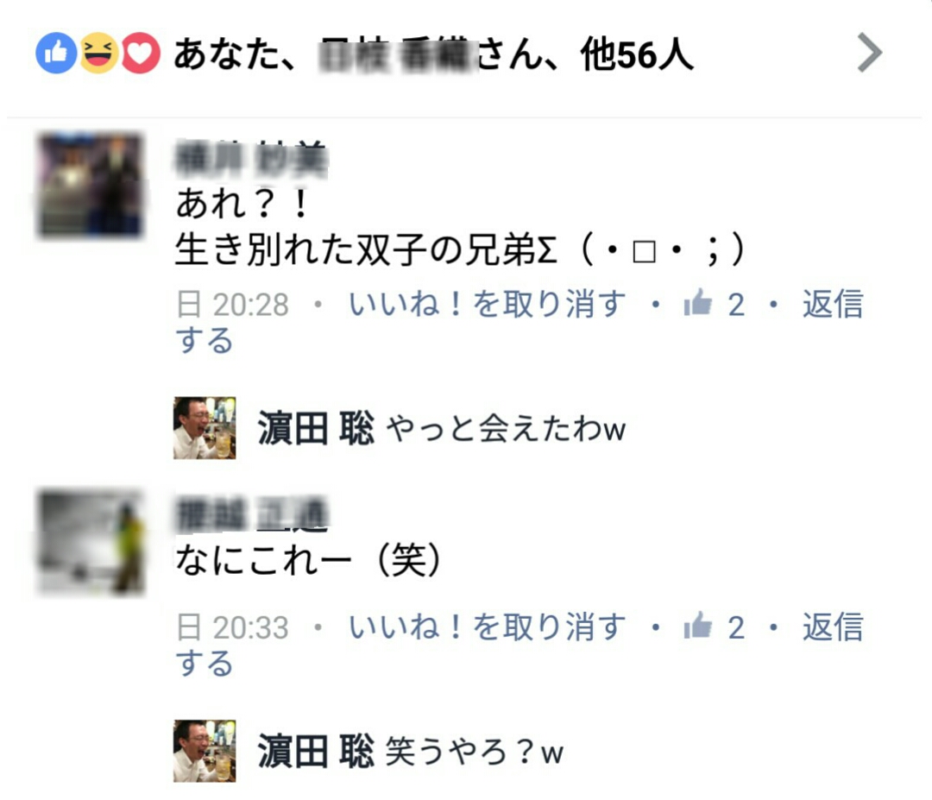Click the red heart Love reaction icon
Viewport: 932px width, 800px height.
pos(141,53)
